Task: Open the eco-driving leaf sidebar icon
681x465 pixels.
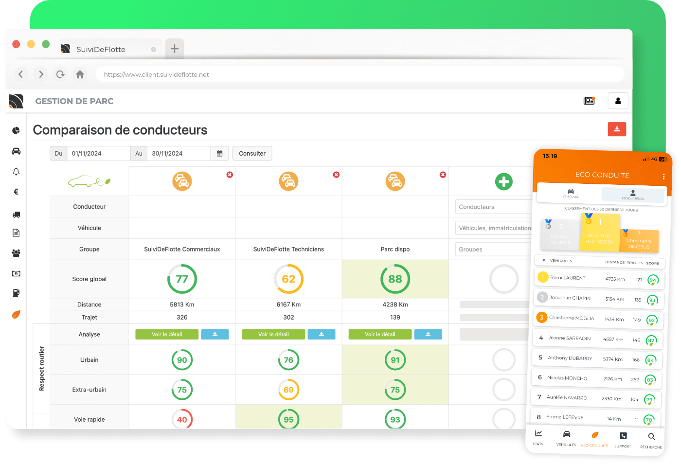Action: click(16, 315)
